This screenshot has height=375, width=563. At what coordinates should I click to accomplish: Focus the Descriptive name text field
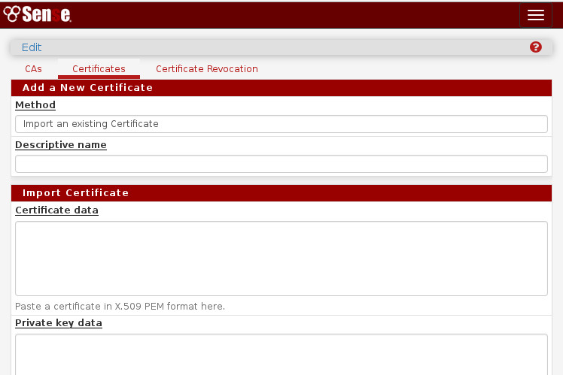click(281, 164)
